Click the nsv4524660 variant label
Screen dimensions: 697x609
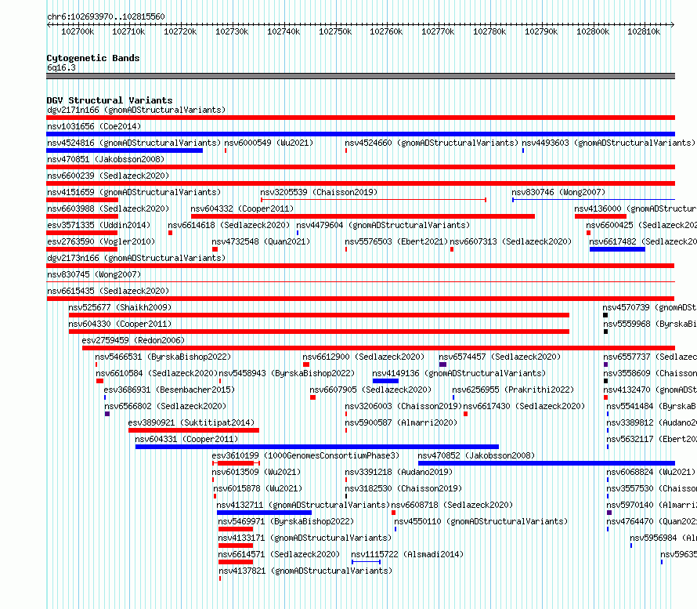tap(432, 143)
